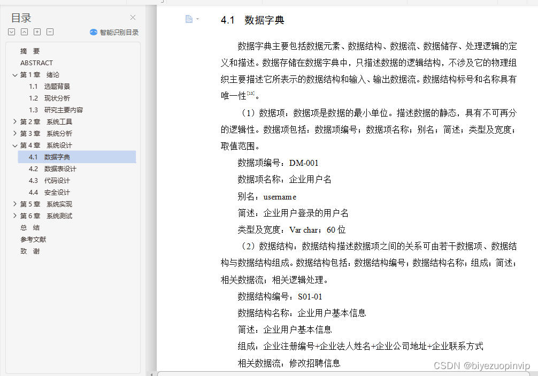Jump to 致 谢 in the outline
538x376 pixels.
coord(30,251)
